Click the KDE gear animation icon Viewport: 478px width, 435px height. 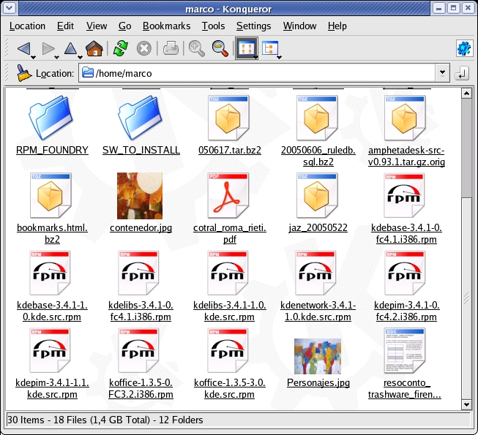tap(463, 49)
